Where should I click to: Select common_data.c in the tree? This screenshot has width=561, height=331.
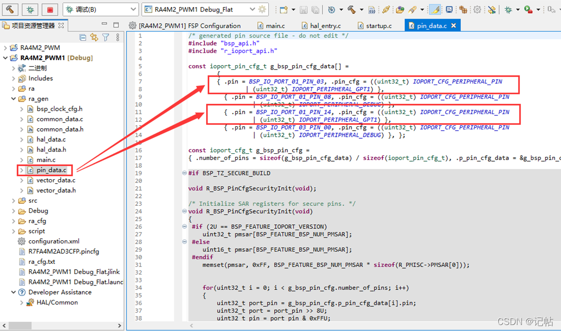pos(60,119)
